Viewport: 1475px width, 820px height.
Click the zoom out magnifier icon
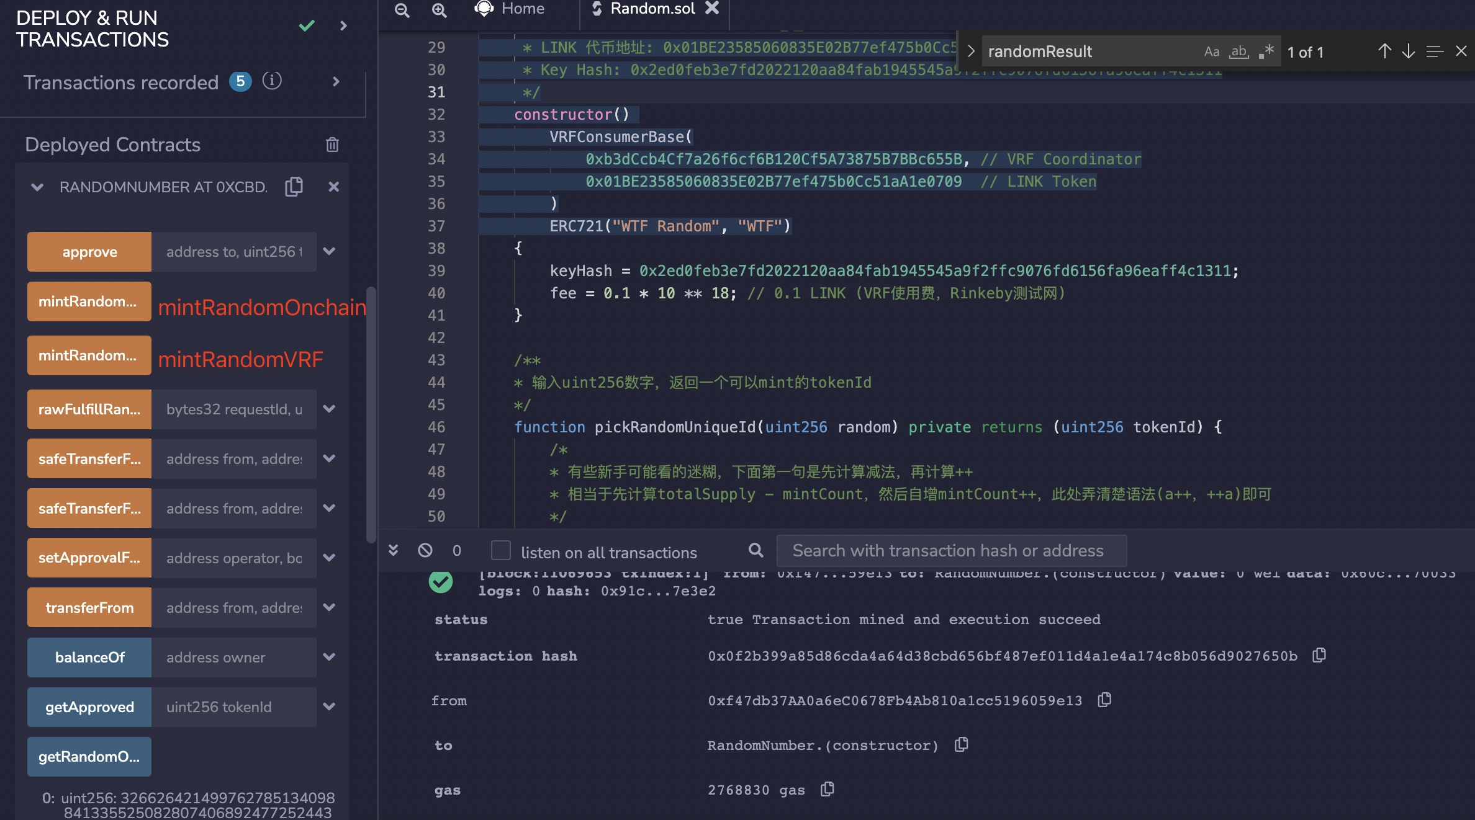click(x=402, y=10)
